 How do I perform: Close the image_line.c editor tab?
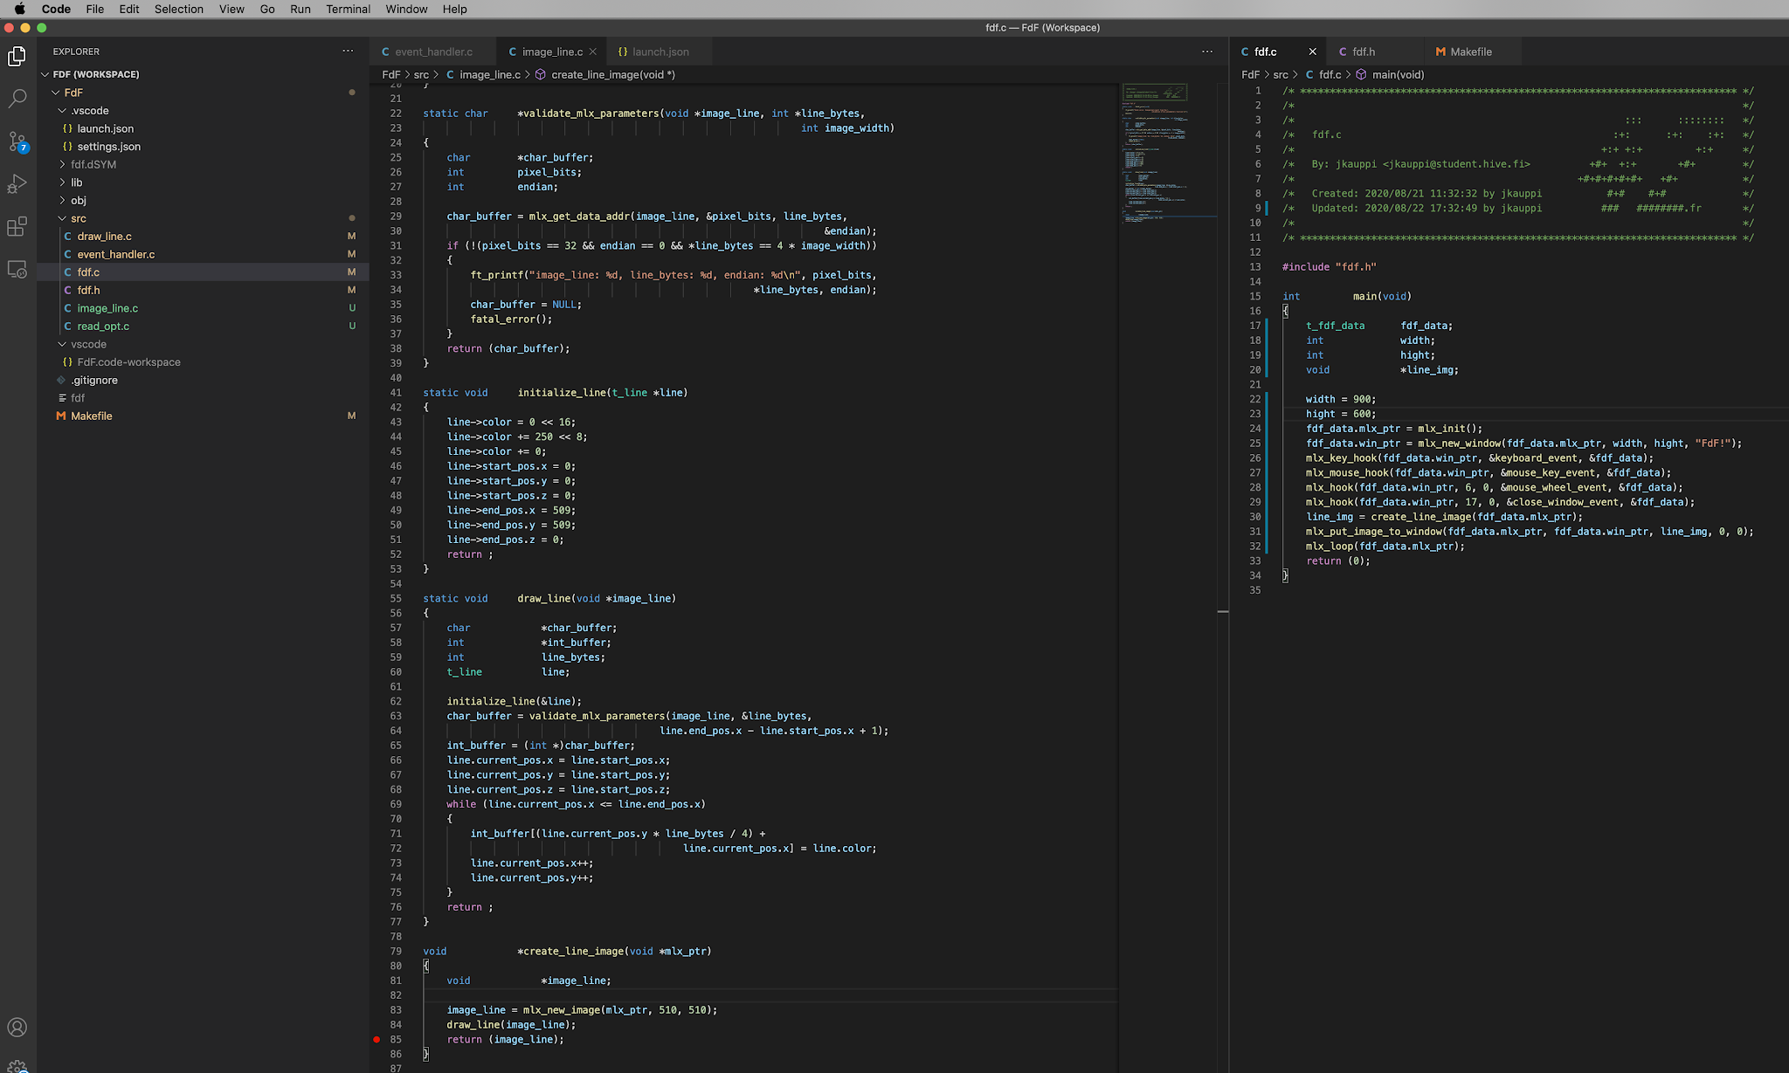[x=593, y=52]
